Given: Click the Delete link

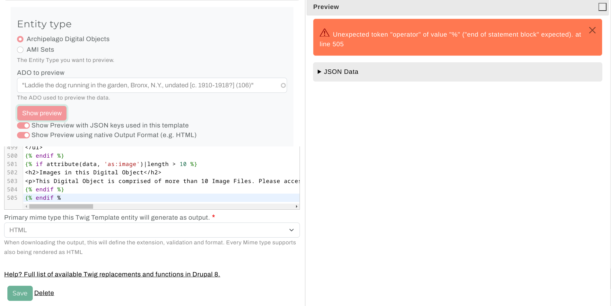Looking at the screenshot, I should (44, 293).
